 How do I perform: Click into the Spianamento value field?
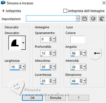(x=45, y=39)
